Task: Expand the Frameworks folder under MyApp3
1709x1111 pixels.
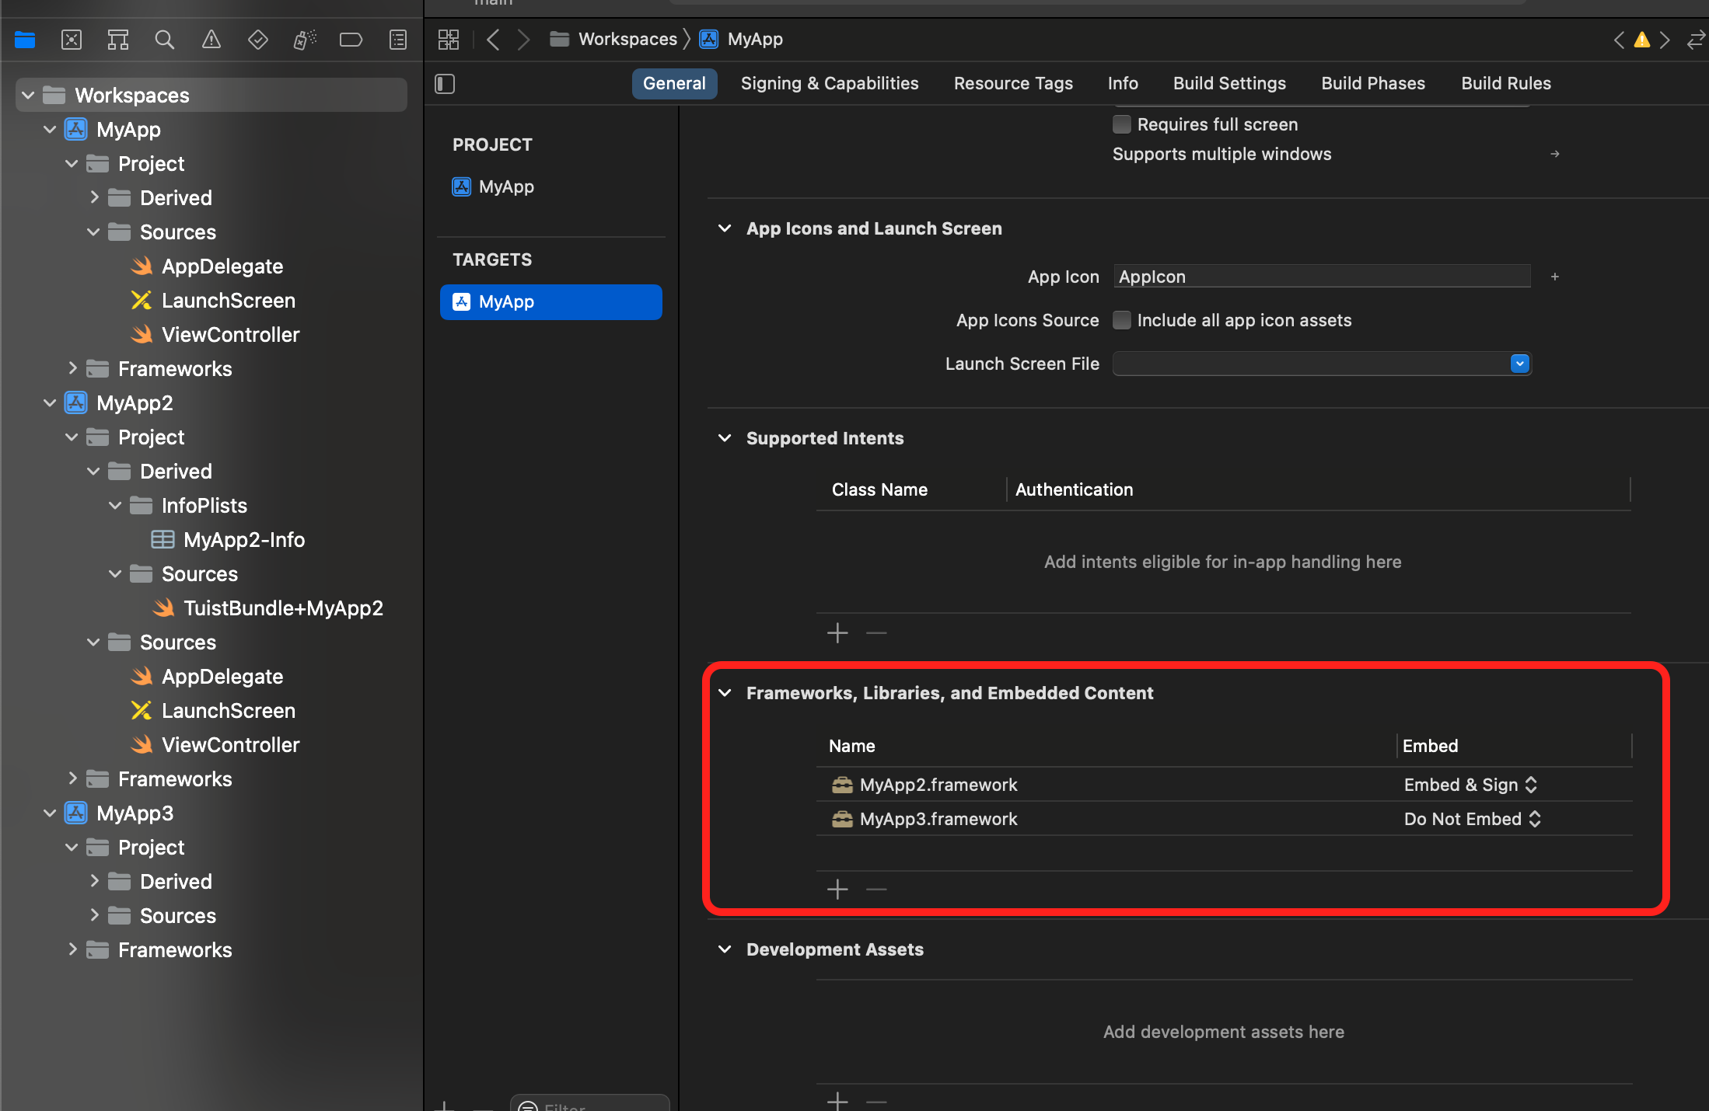Action: click(72, 949)
